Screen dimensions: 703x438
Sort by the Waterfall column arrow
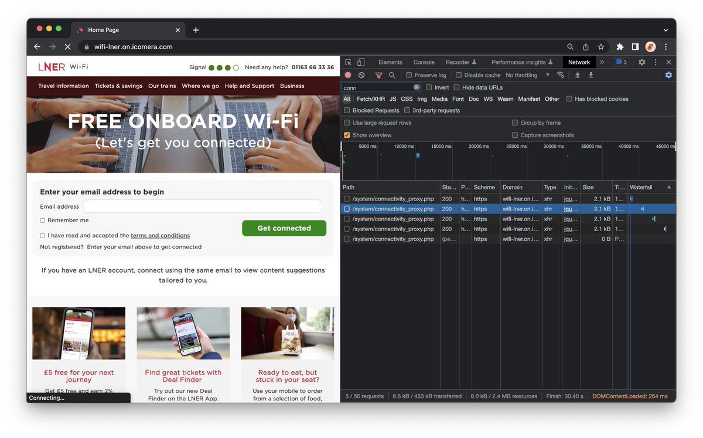tap(669, 187)
